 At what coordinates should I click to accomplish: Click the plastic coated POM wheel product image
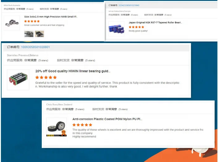tap(57, 127)
